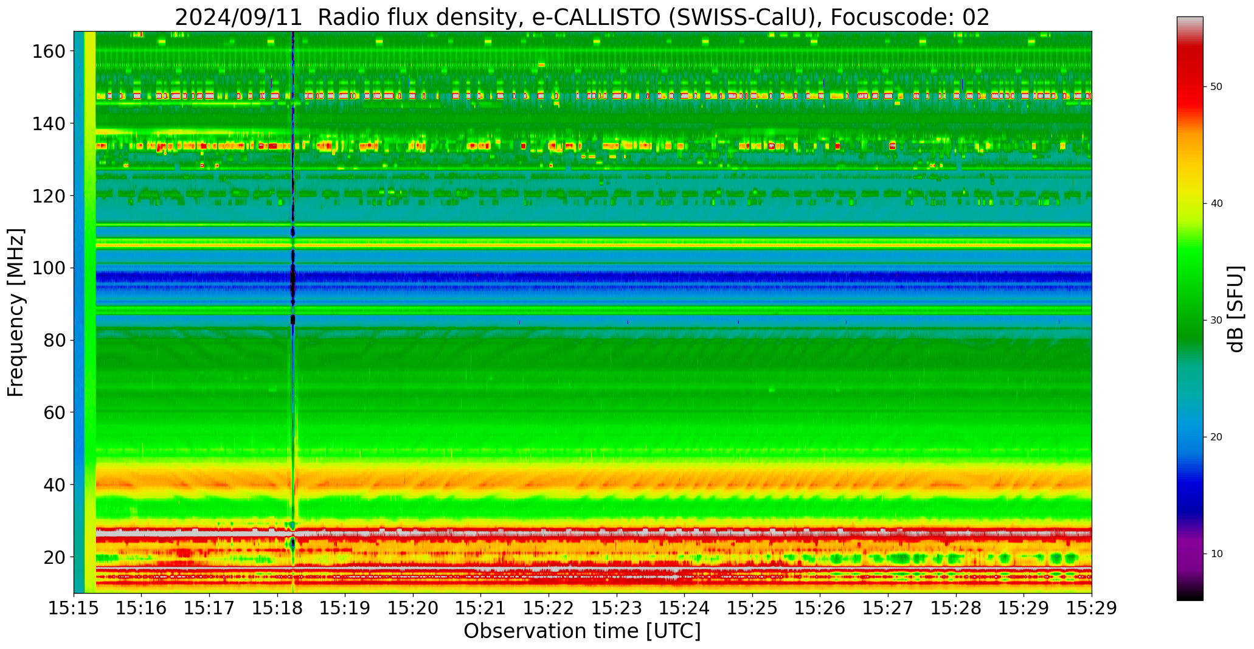Click the 140 frequency tick label

pos(49,123)
